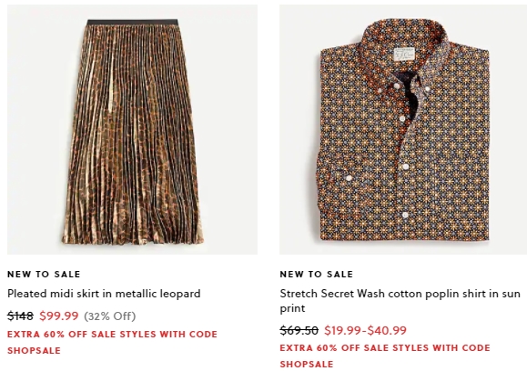Click the Extra 60% off promo under the shirt
The image size is (527, 371).
[385, 356]
